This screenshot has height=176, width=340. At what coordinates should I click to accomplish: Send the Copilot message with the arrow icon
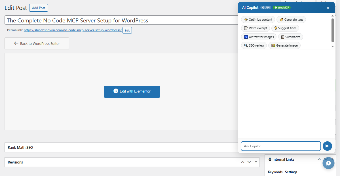pyautogui.click(x=327, y=146)
